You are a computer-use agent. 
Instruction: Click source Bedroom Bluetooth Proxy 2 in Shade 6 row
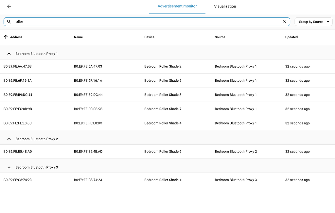tap(236, 152)
